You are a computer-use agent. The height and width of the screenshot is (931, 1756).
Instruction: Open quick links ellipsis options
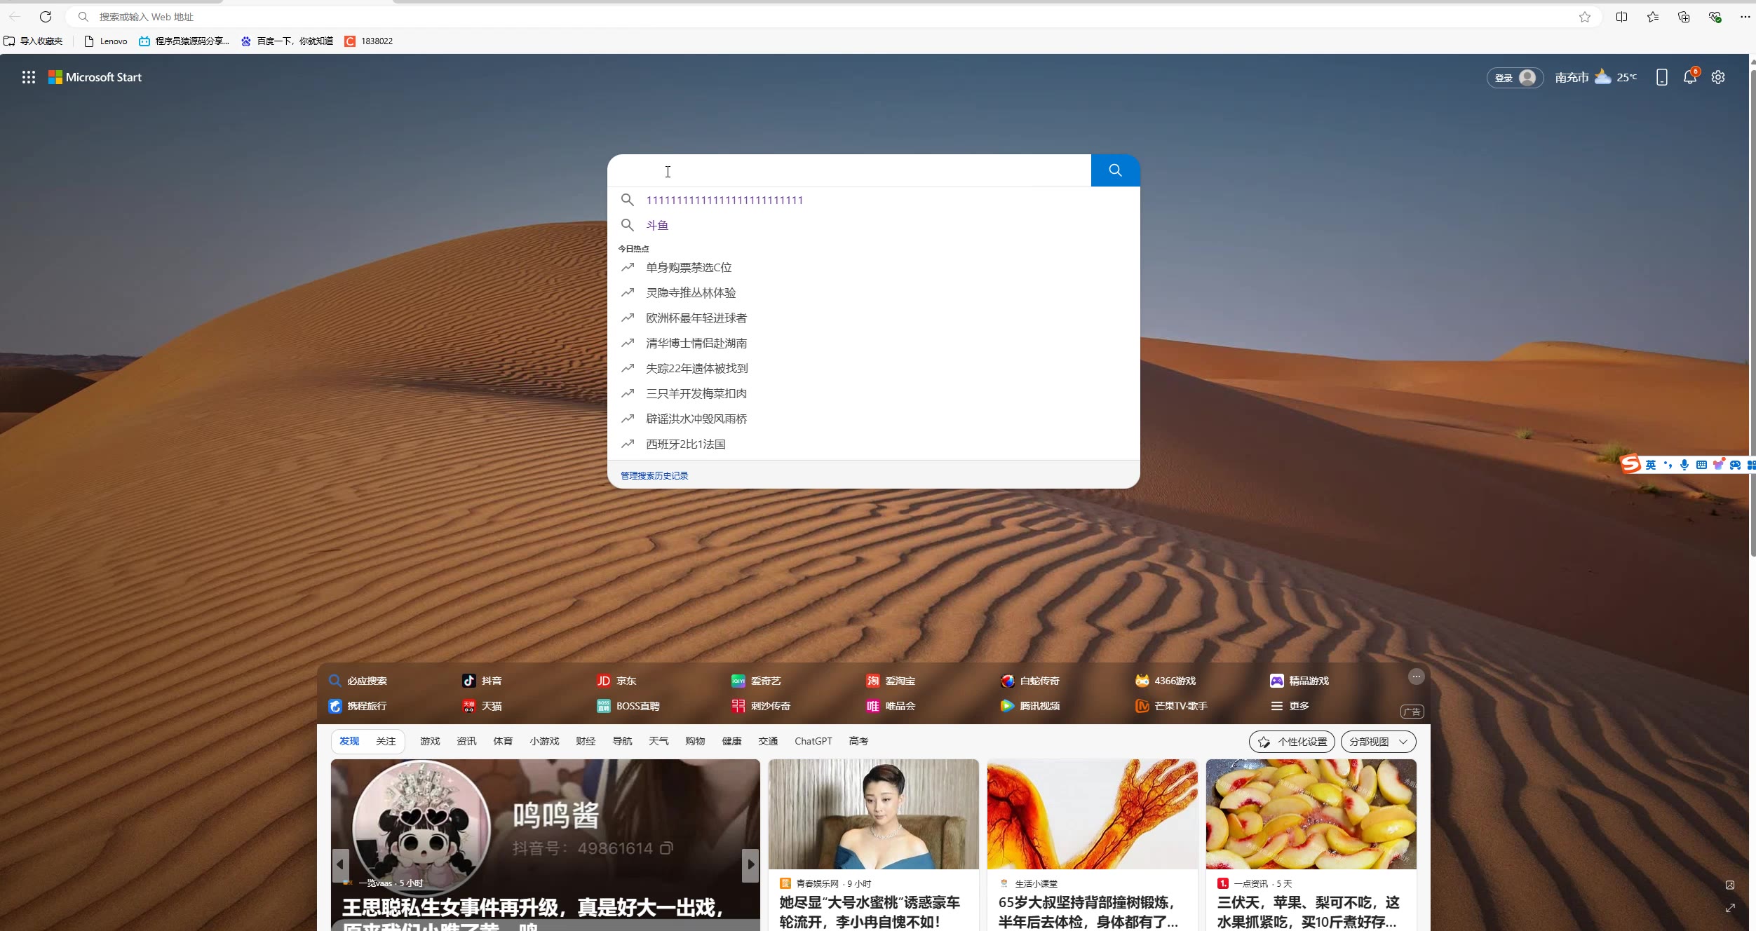pos(1416,677)
